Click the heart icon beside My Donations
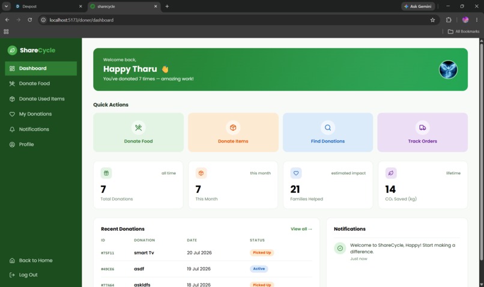 pyautogui.click(x=12, y=114)
